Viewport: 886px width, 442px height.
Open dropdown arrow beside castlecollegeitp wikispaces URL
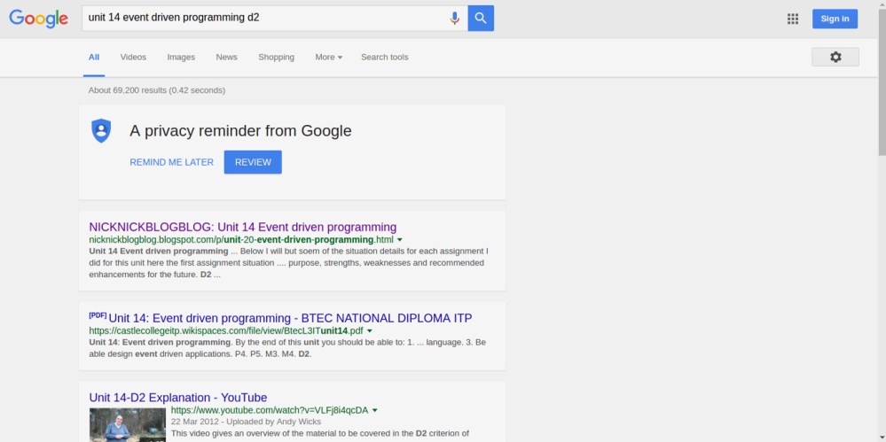coord(370,331)
